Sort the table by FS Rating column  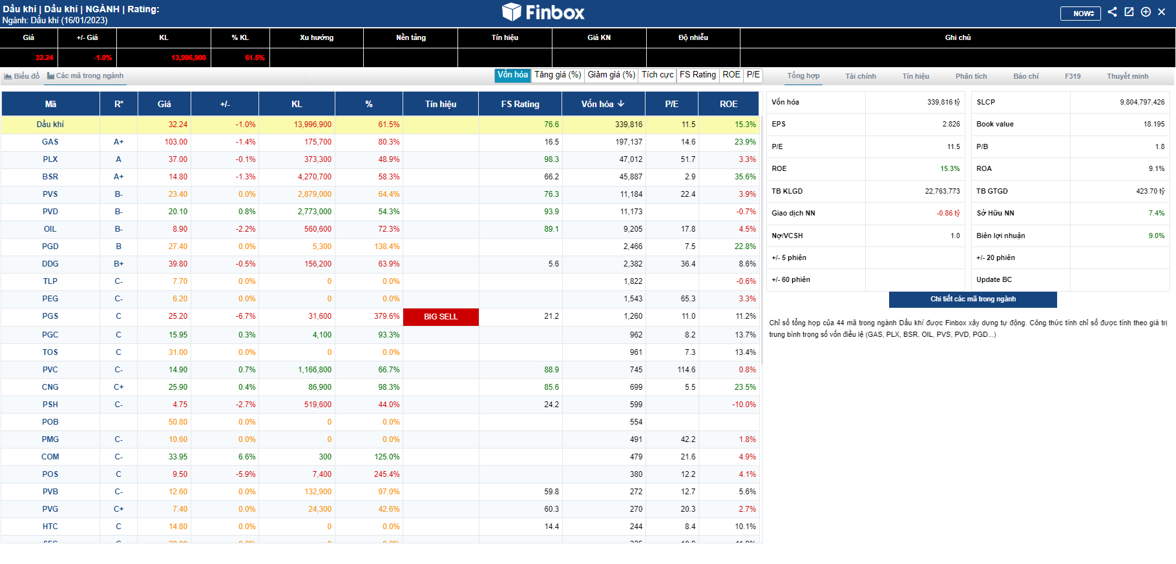(520, 104)
